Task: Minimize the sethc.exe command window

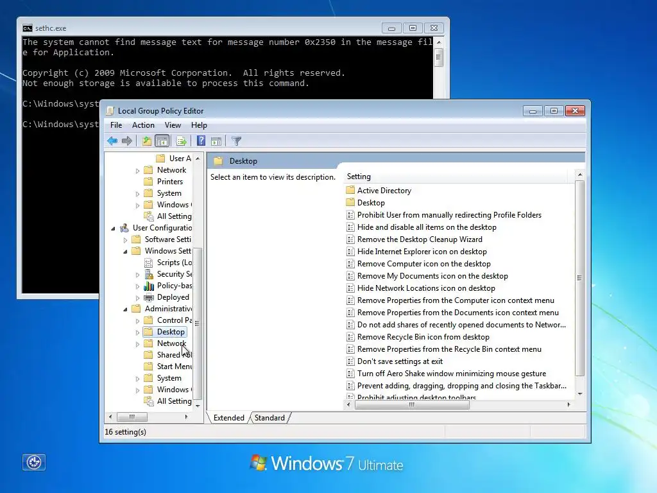Action: (392, 28)
